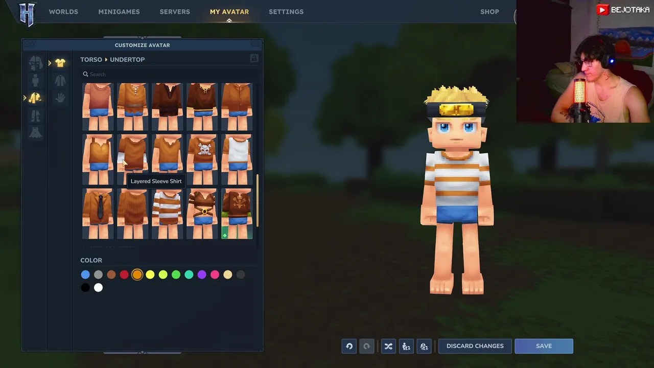This screenshot has width=654, height=368.
Task: Pick the pink color swatch
Action: tap(215, 275)
